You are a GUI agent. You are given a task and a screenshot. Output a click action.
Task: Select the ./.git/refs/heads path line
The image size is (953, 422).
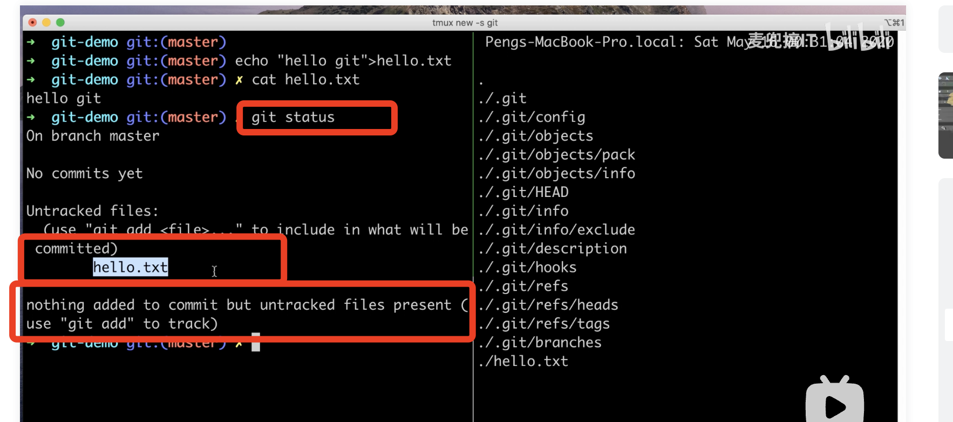(549, 305)
